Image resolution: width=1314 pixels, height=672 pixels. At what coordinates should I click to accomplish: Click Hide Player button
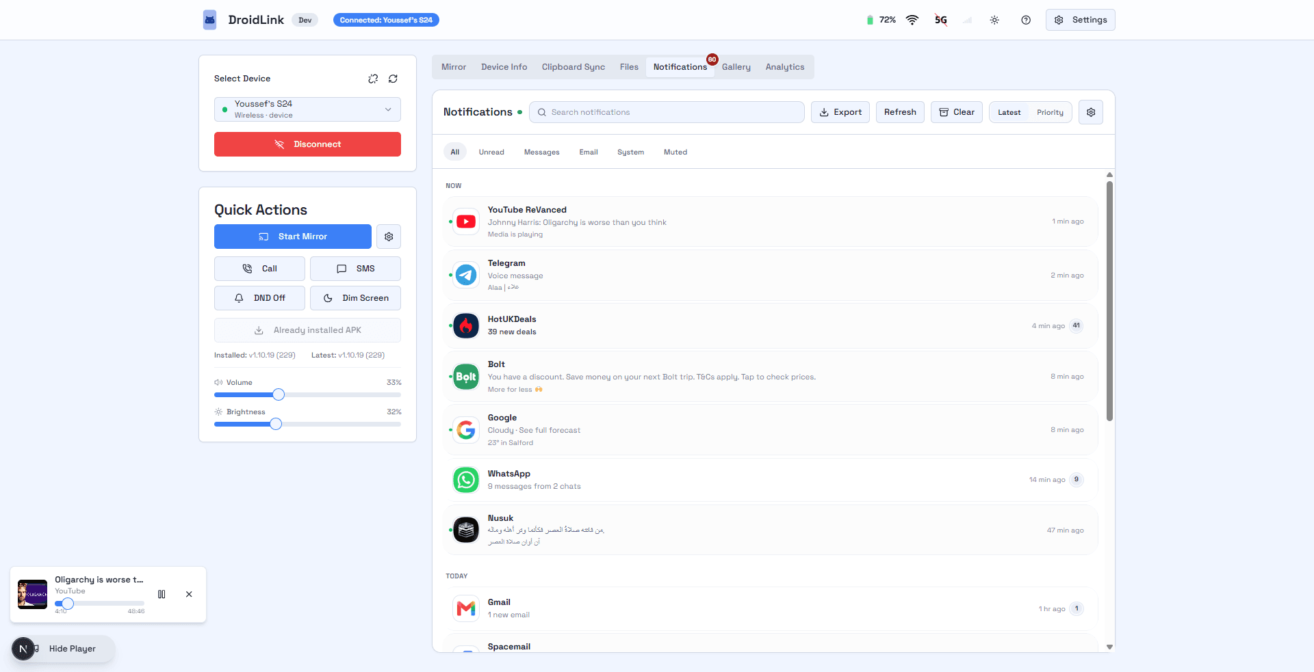(73, 649)
